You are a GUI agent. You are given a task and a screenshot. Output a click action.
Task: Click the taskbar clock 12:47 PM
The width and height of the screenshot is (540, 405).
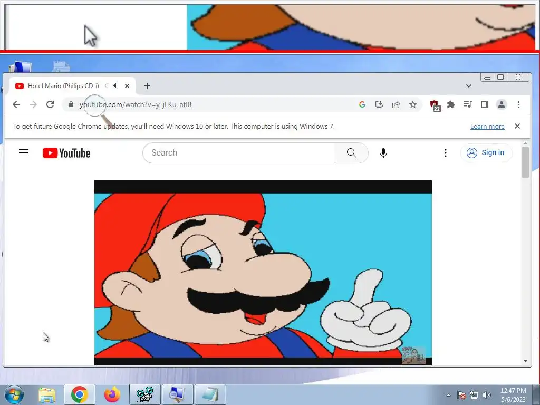tap(513, 394)
